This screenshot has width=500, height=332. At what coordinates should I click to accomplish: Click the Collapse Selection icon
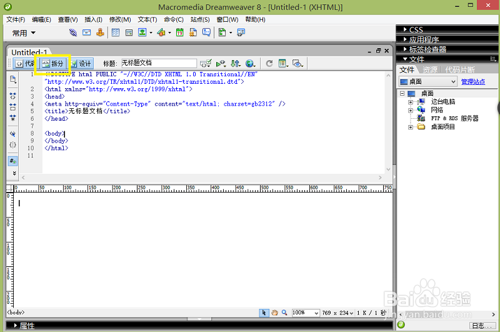pos(12,106)
